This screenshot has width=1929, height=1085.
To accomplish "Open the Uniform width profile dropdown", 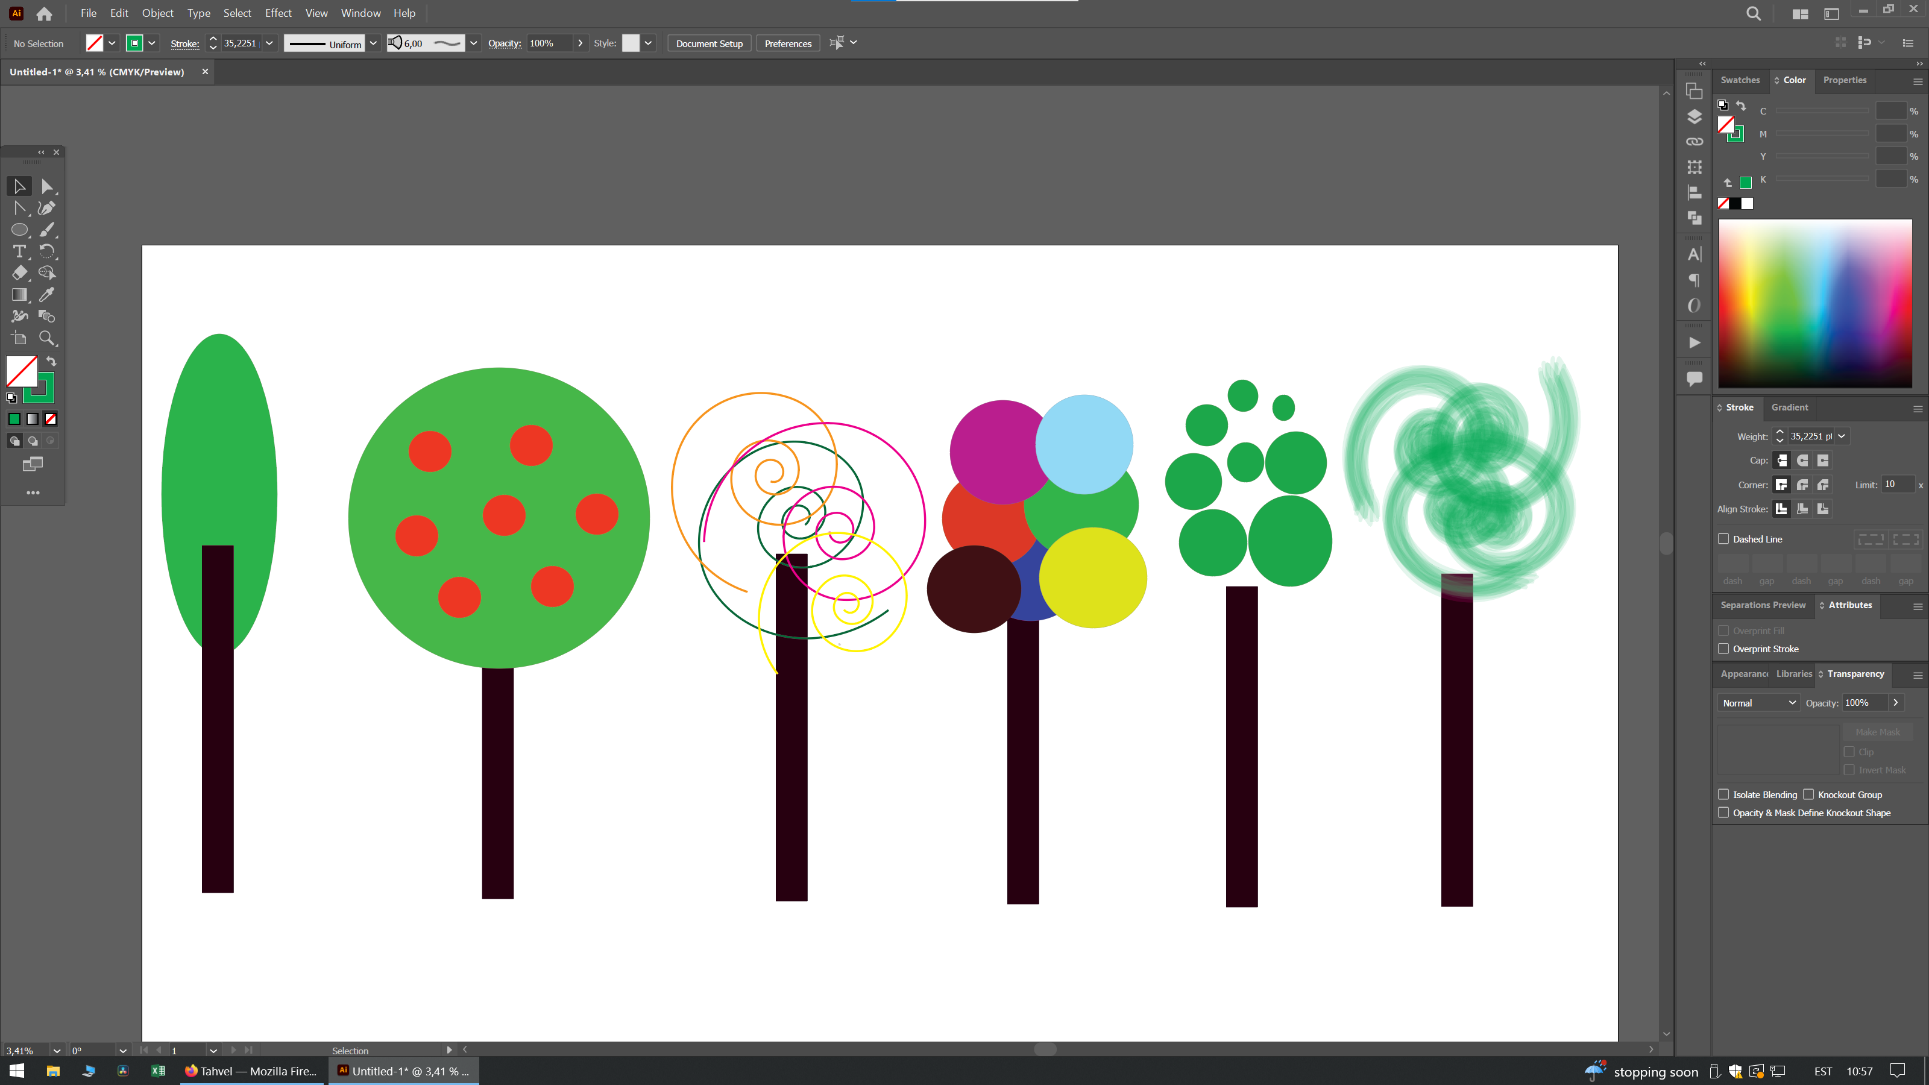I will point(373,43).
